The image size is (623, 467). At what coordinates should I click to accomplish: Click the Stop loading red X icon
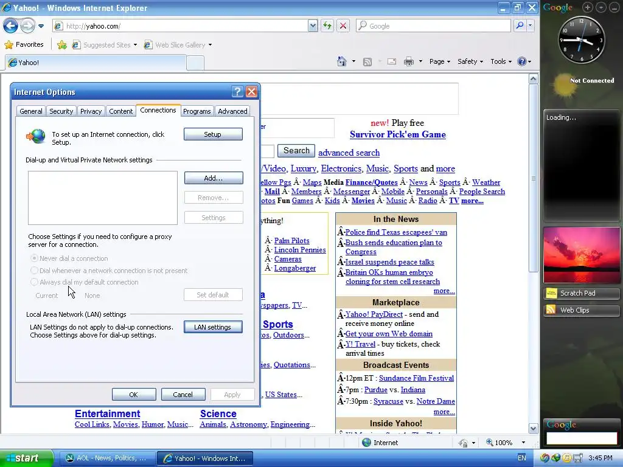point(343,26)
